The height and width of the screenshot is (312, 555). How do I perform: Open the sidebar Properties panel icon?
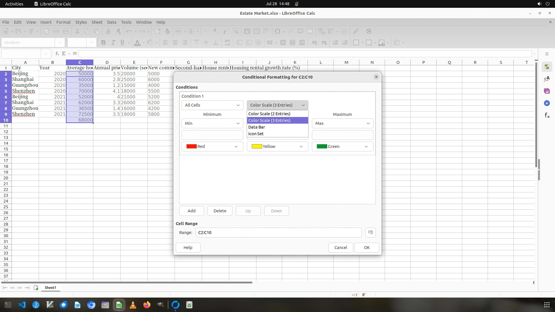tap(547, 67)
